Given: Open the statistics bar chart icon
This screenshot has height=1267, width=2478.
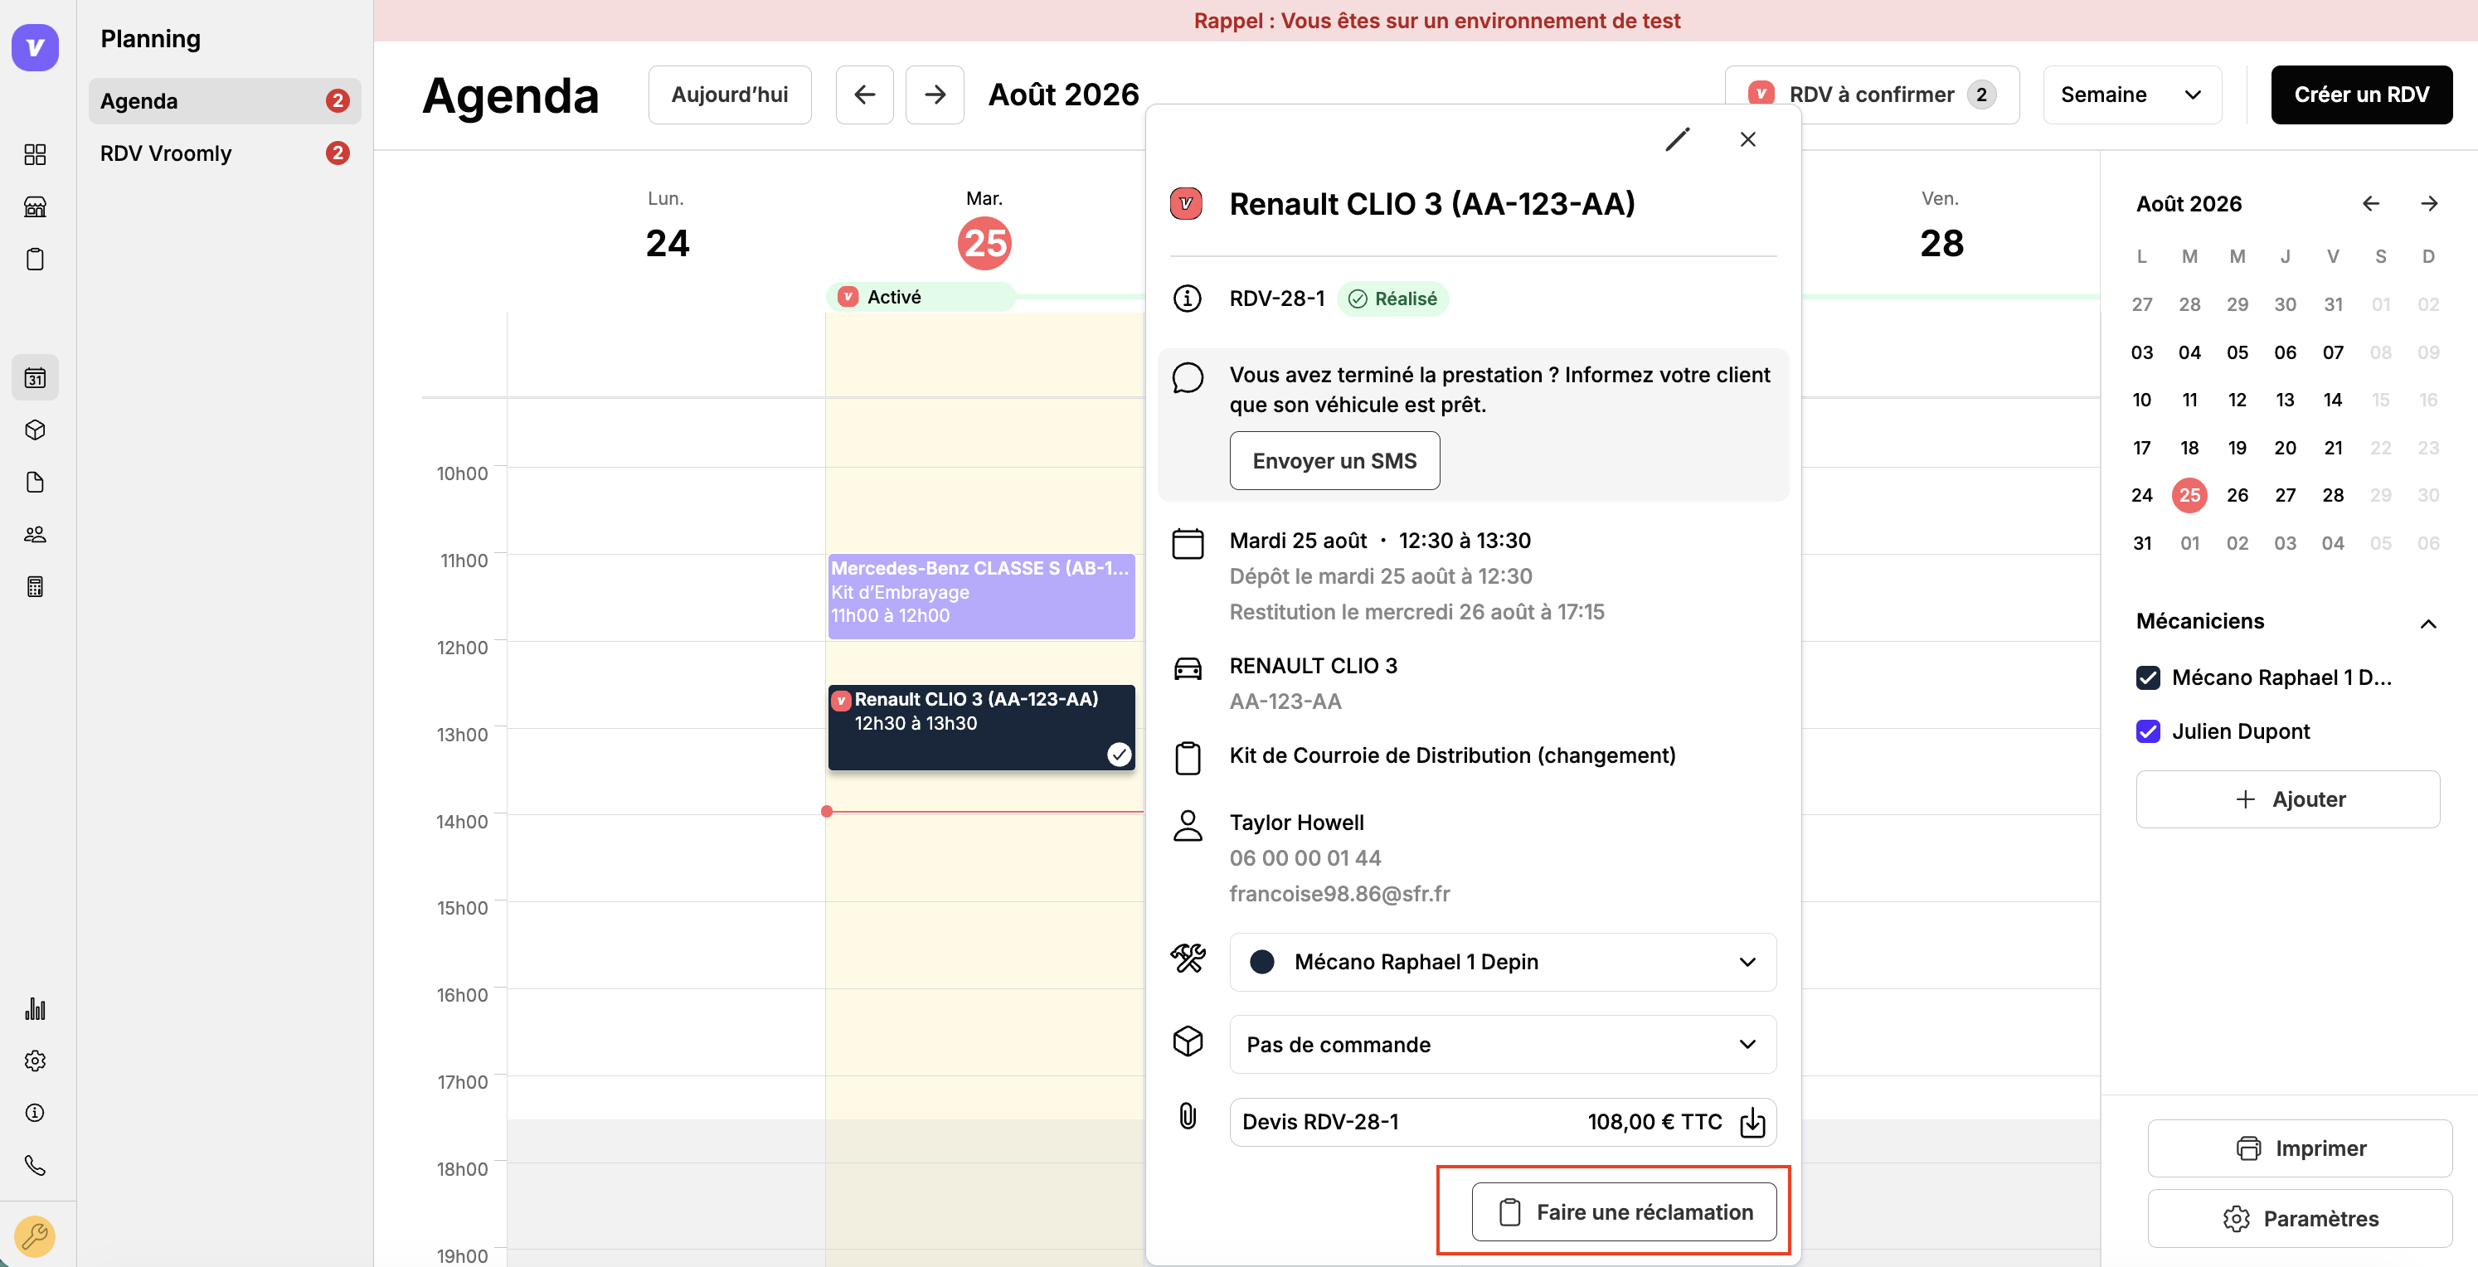Looking at the screenshot, I should 35,1008.
